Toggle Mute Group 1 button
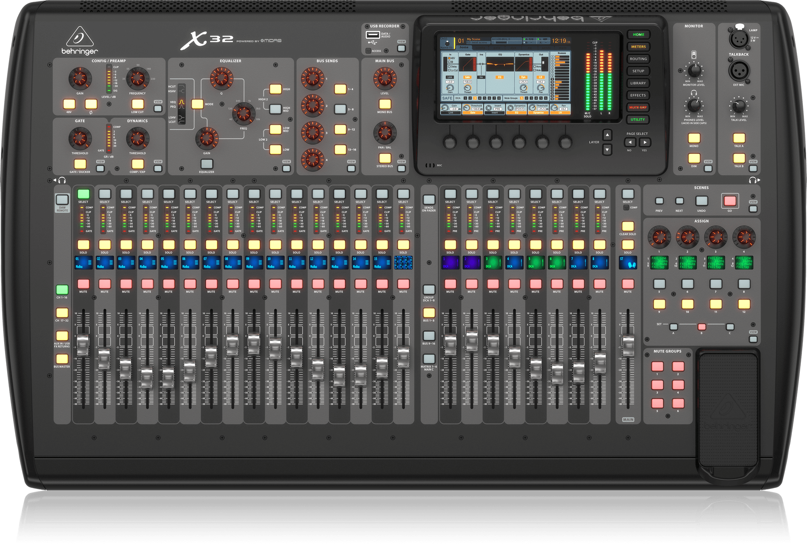Screen dimensions: 807x545 657,366
